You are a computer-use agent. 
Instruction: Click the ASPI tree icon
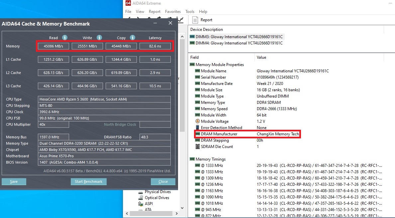click(x=141, y=204)
